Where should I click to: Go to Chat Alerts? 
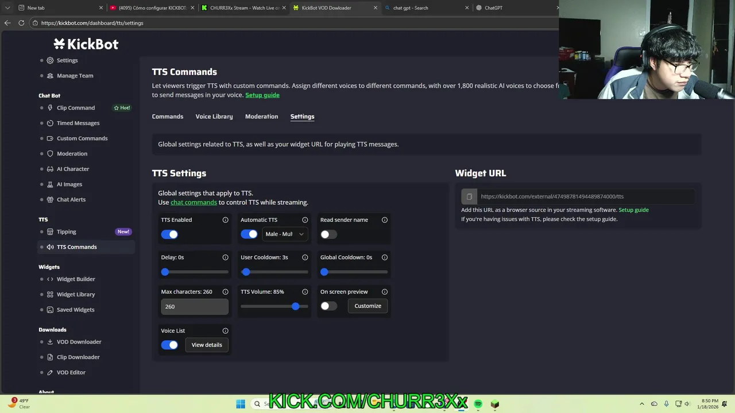[71, 200]
